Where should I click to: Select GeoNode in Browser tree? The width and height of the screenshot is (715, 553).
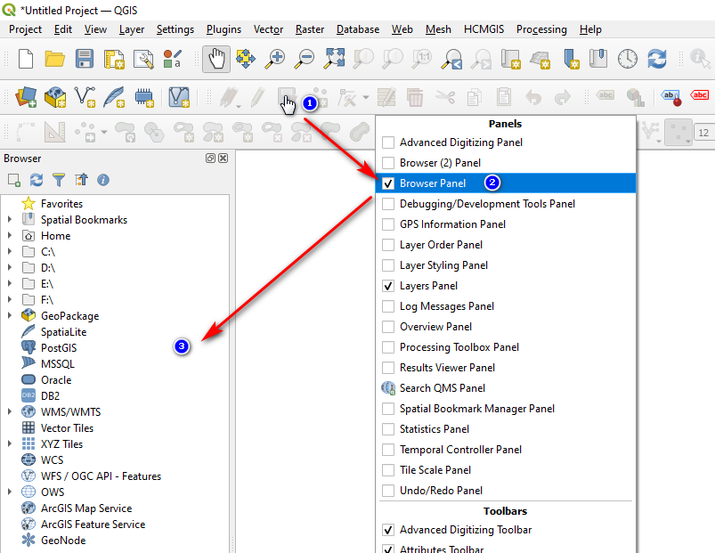[x=63, y=541]
